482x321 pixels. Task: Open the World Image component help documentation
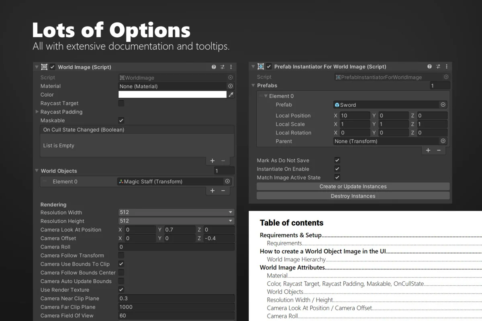pyautogui.click(x=213, y=67)
